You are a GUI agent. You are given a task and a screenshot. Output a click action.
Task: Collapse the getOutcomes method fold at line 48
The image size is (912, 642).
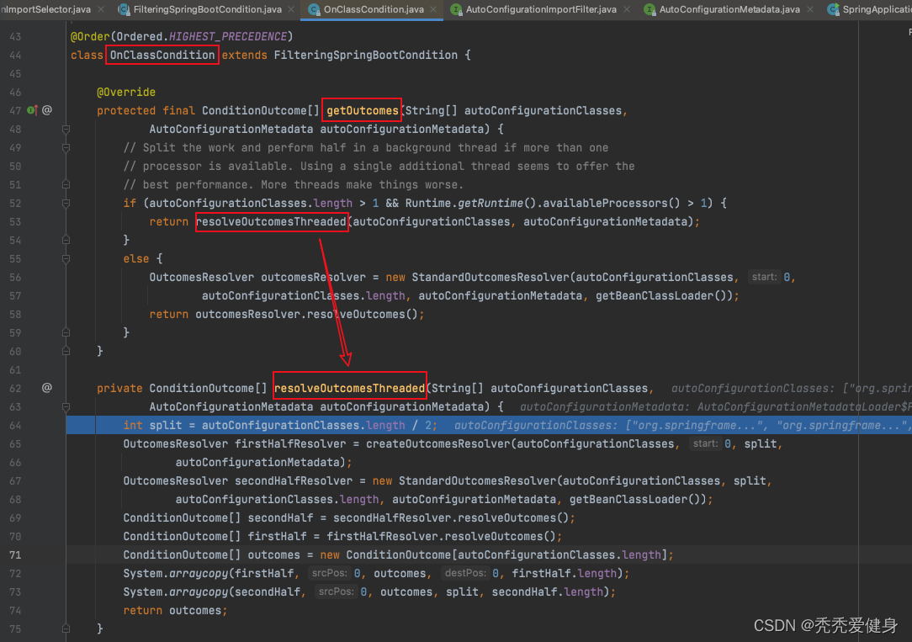(x=66, y=129)
